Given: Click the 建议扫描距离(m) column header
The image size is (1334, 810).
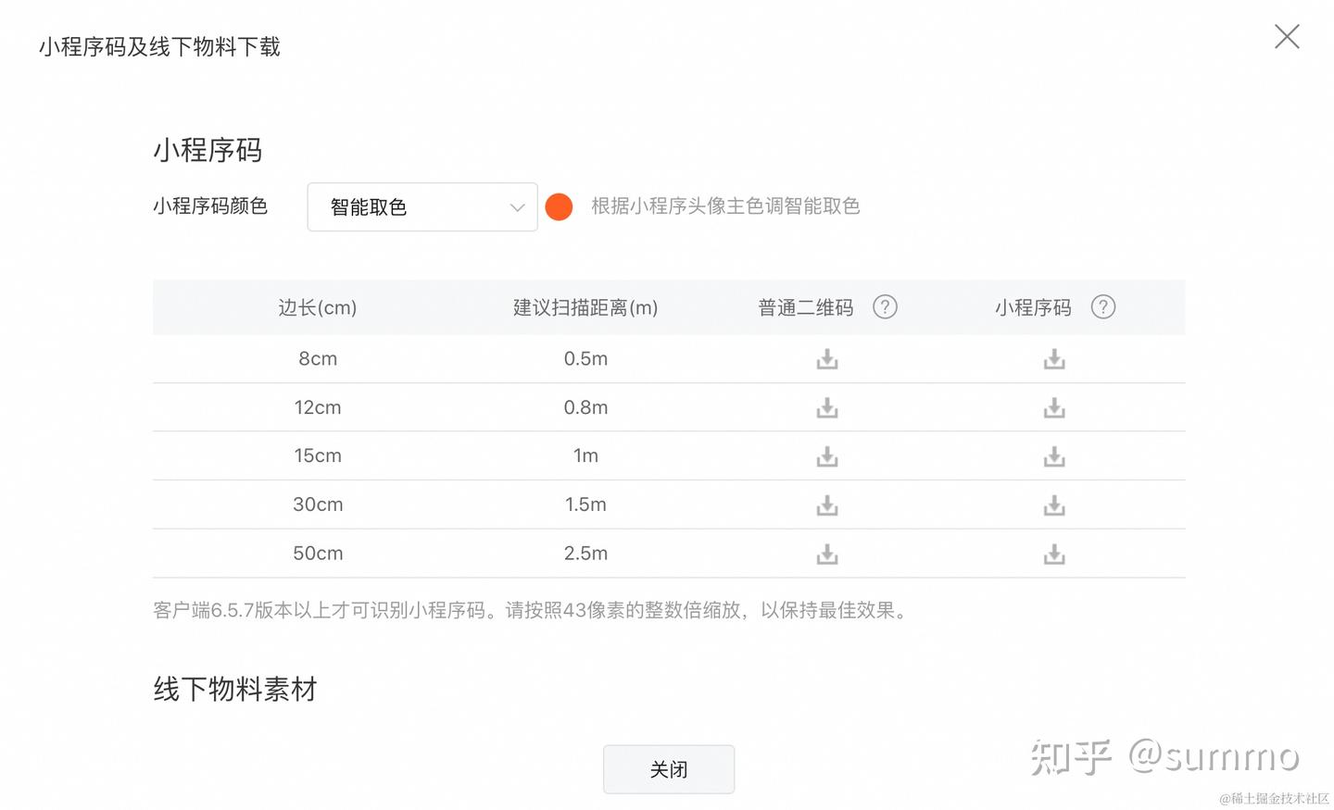Looking at the screenshot, I should coord(585,307).
